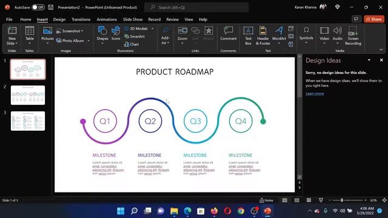
Task: Click the Zoom links tool
Action: [182, 35]
